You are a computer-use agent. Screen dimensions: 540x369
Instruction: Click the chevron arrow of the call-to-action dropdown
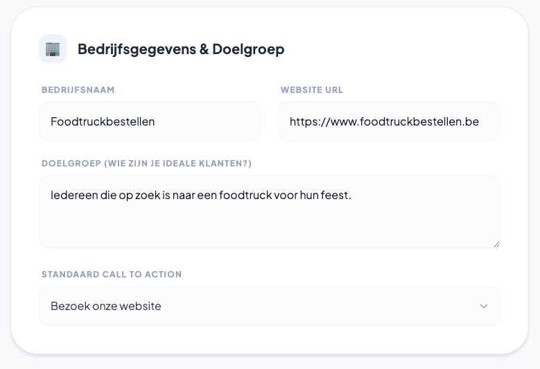484,306
